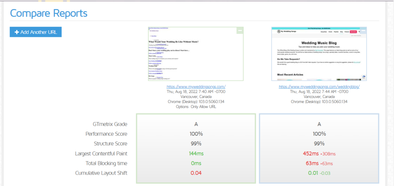Click the Structure Score label
The width and height of the screenshot is (394, 186).
[x=110, y=144]
